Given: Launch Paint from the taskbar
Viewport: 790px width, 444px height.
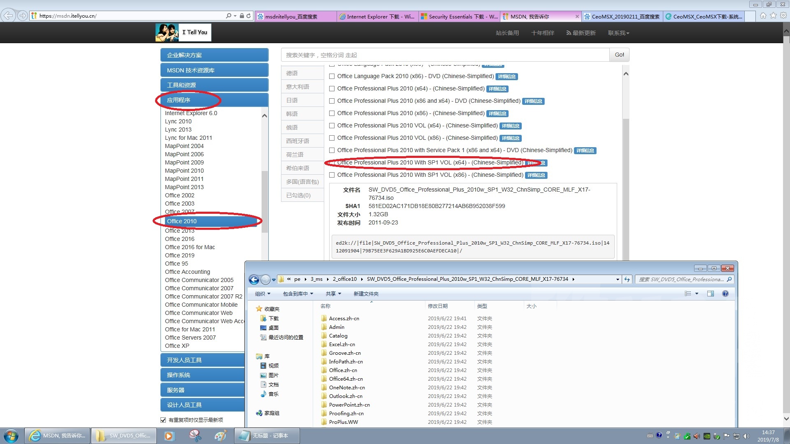Looking at the screenshot, I should tap(221, 436).
